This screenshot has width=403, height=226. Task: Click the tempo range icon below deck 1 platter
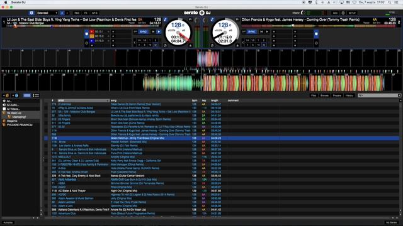click(165, 46)
